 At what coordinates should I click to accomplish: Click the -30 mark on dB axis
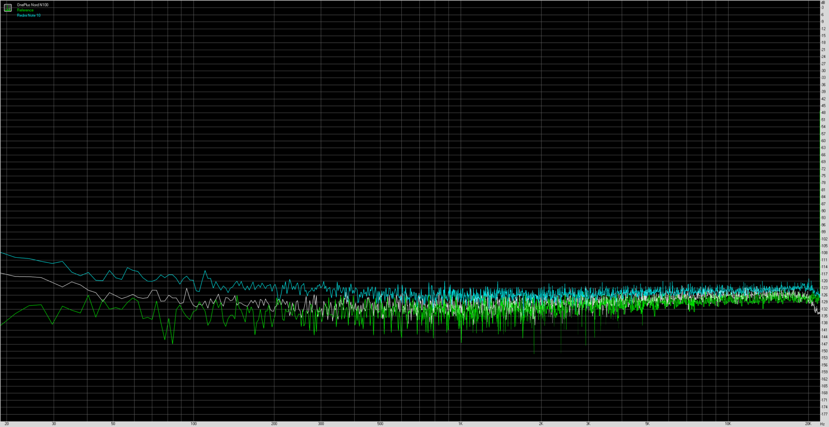823,71
